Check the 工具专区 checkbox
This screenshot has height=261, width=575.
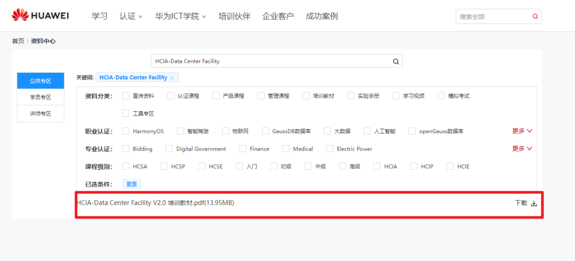[x=126, y=113]
